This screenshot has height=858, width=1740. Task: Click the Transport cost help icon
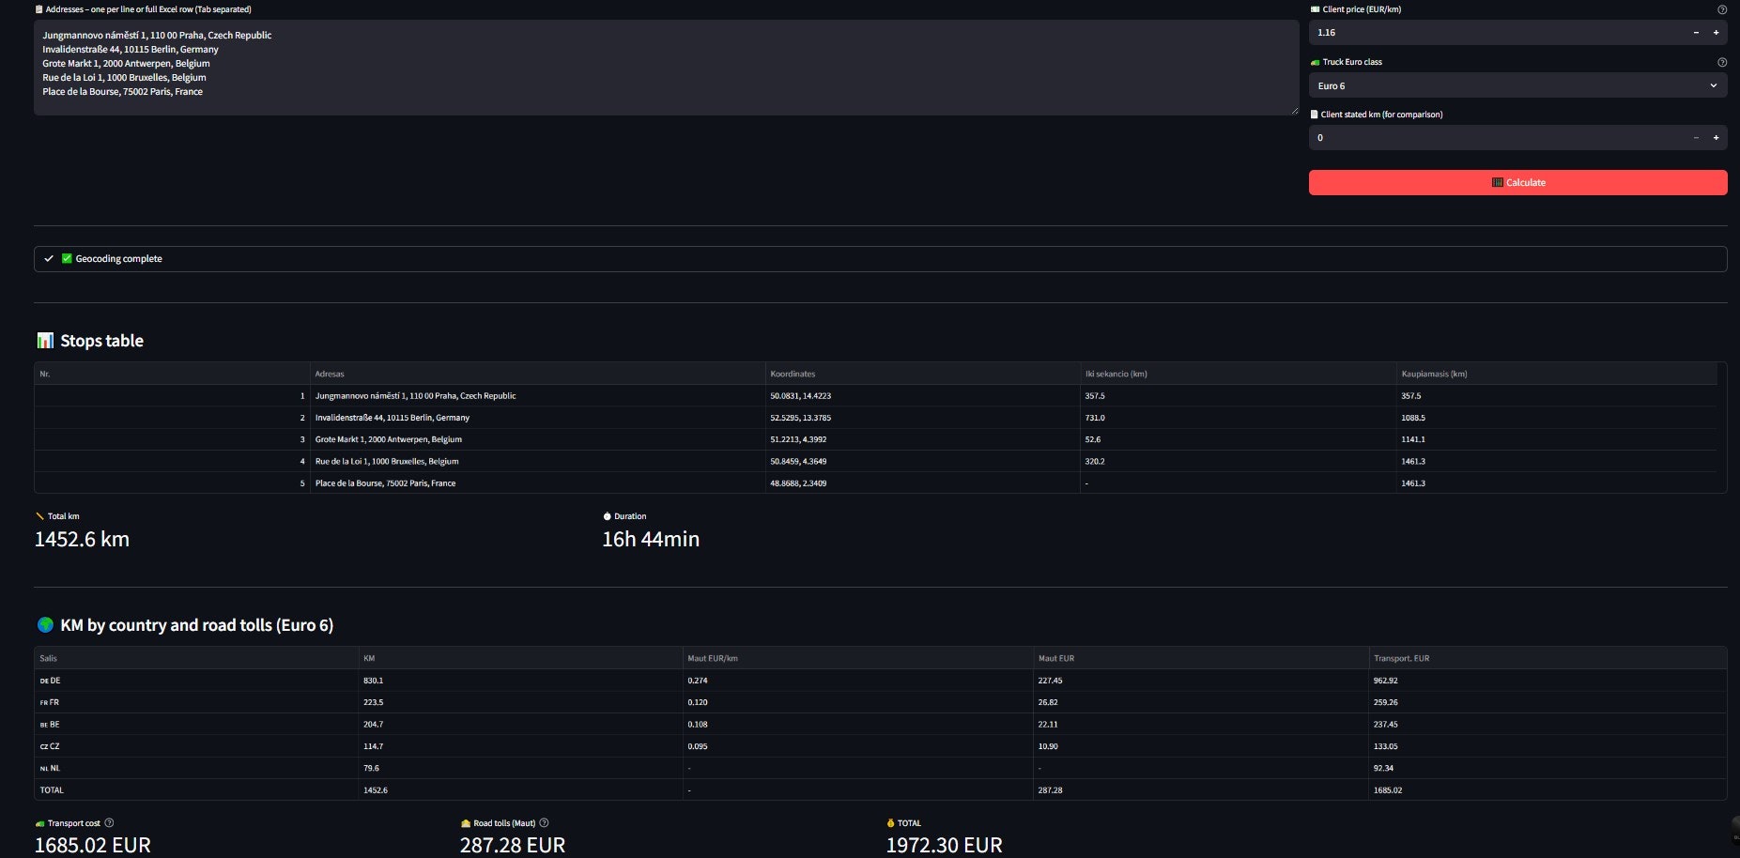click(x=109, y=822)
